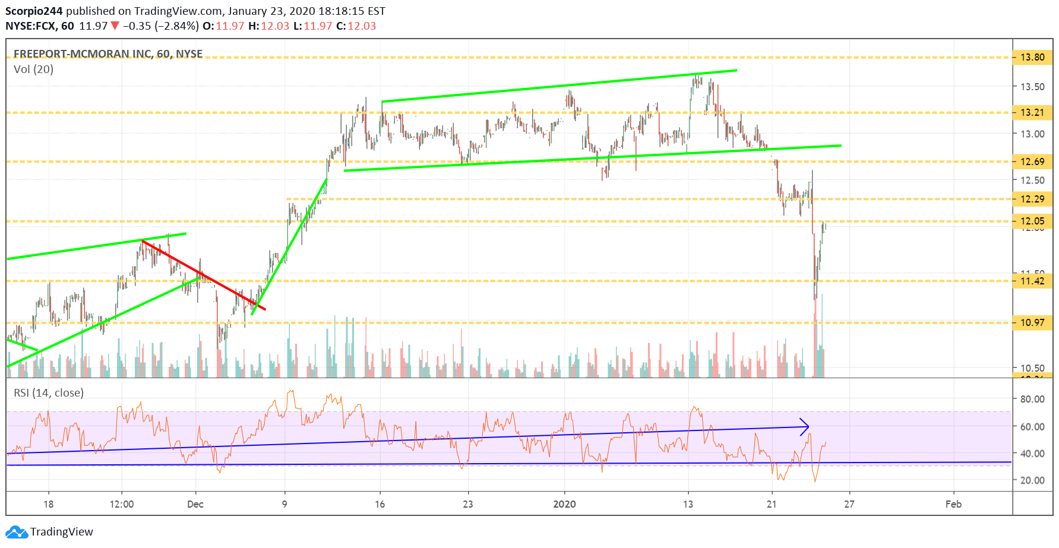Click the 13.50 price axis value

[x=1032, y=87]
